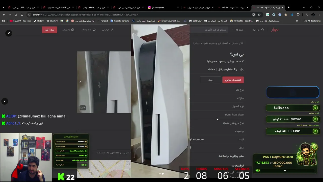The height and width of the screenshot is (182, 323).
Task: Click the نوع کنسول row label
Action: 238,106
